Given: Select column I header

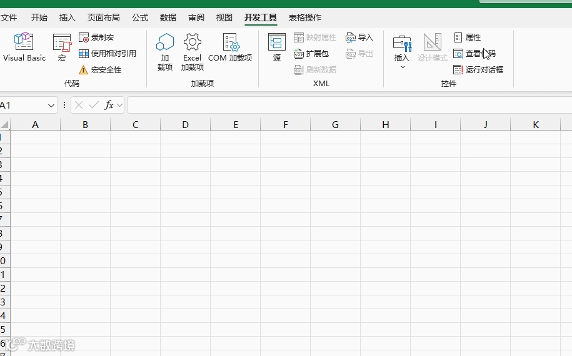Looking at the screenshot, I should point(435,125).
